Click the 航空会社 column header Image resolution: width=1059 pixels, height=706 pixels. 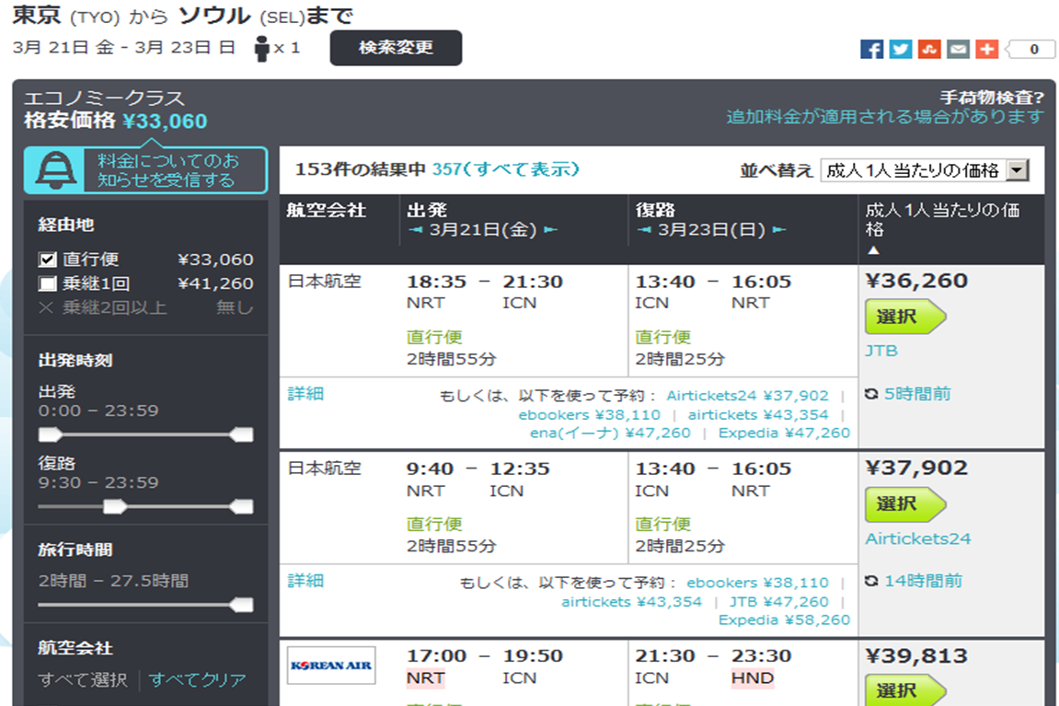tap(327, 211)
